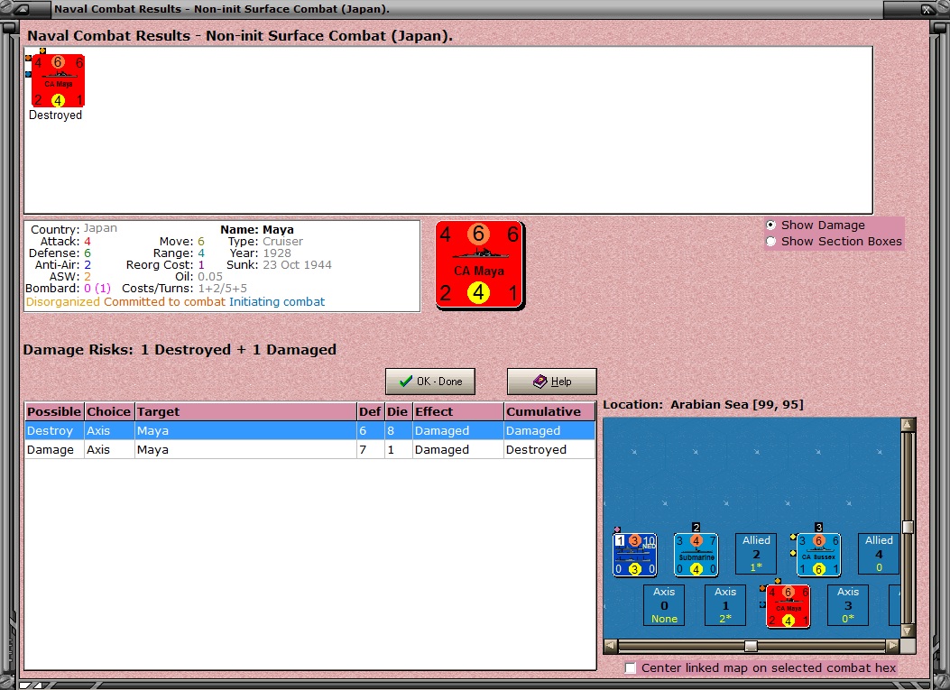Click the 'Name: Maya' label
950x690 pixels.
pyautogui.click(x=257, y=230)
